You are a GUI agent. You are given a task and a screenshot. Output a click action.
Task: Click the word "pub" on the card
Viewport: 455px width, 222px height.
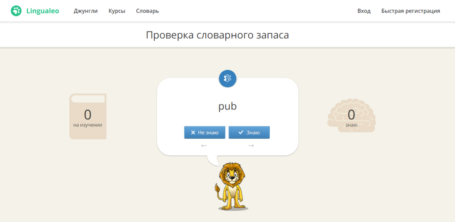[x=227, y=106]
